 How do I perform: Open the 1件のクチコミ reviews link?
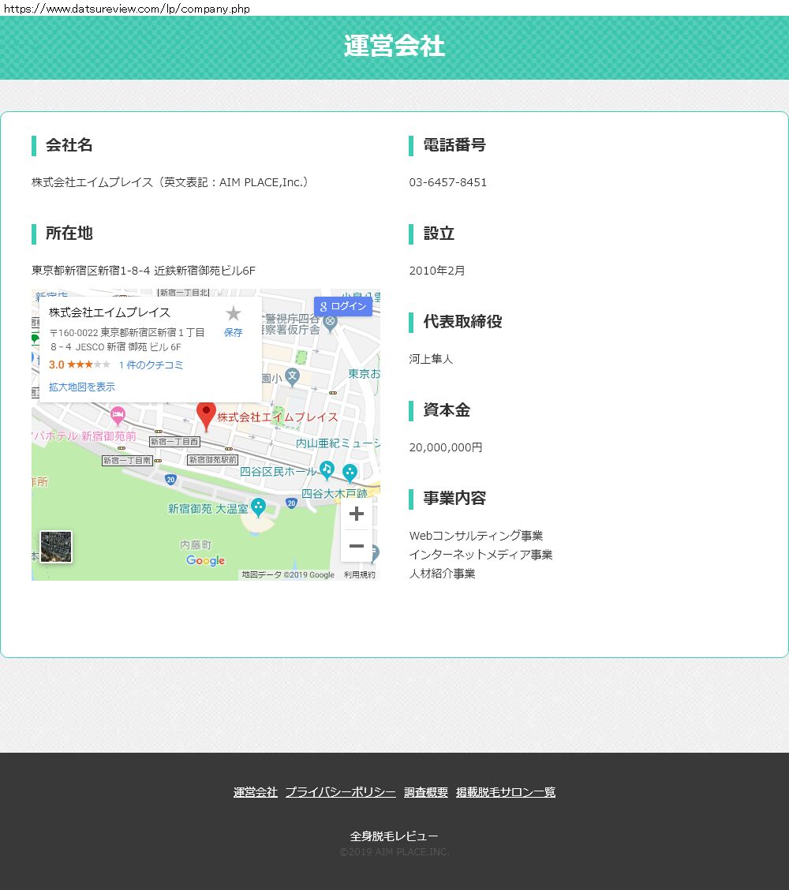coord(151,365)
